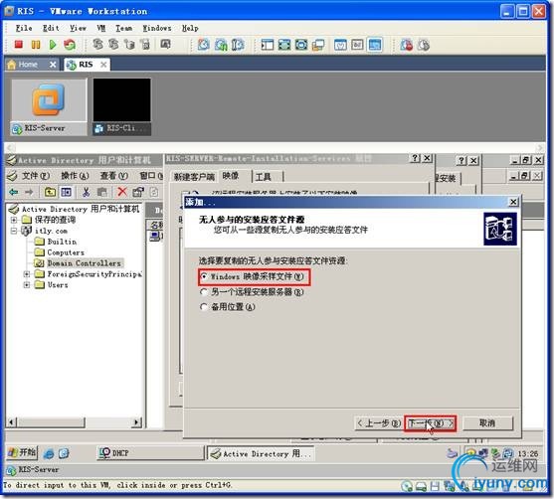
Task: Select 另一个远程安装服务器 radio option
Action: pos(204,292)
